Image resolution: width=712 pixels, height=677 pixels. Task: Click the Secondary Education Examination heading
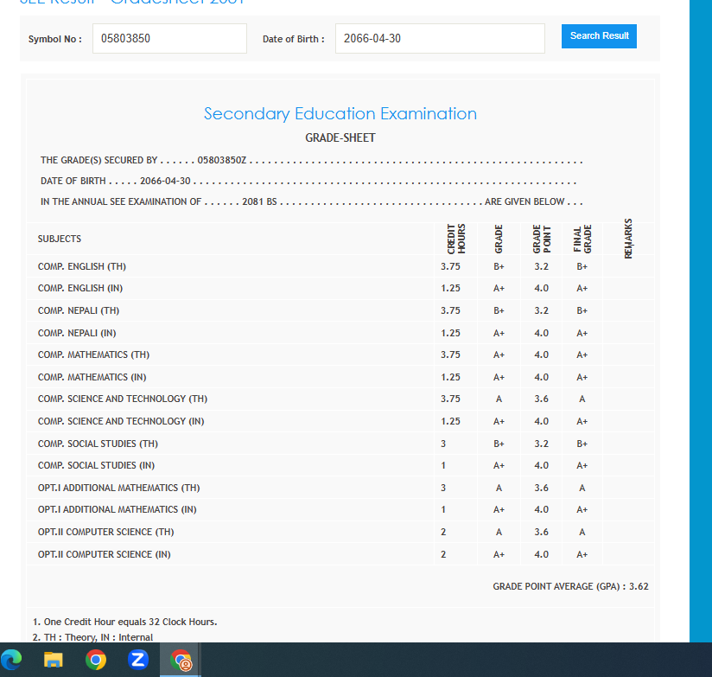340,114
